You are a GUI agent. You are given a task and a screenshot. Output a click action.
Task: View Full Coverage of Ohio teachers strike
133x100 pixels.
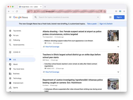pos(52,72)
